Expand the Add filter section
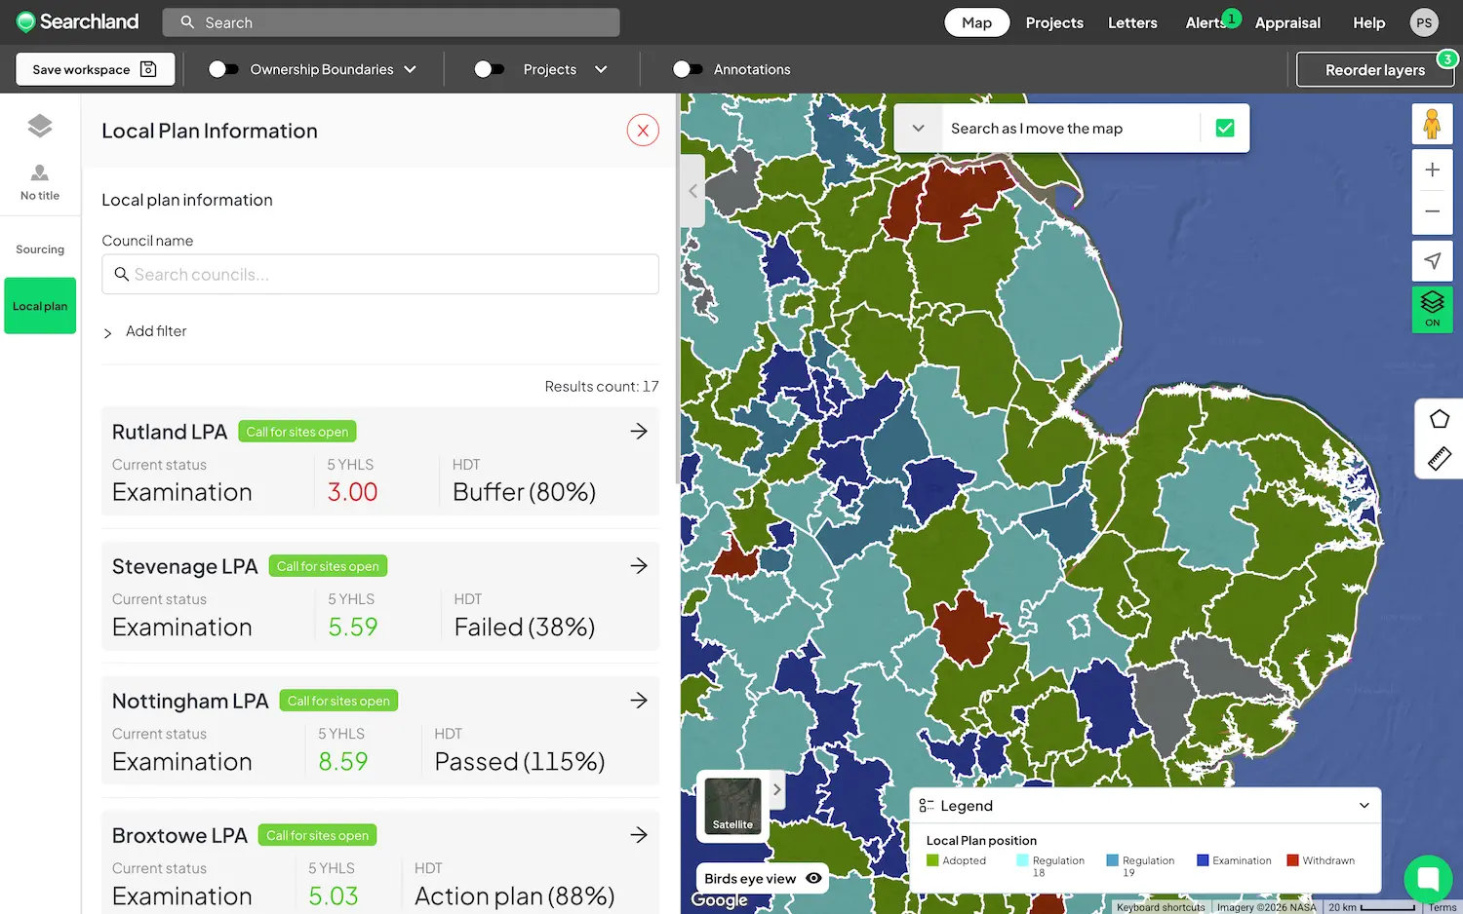This screenshot has height=914, width=1463. (x=144, y=331)
